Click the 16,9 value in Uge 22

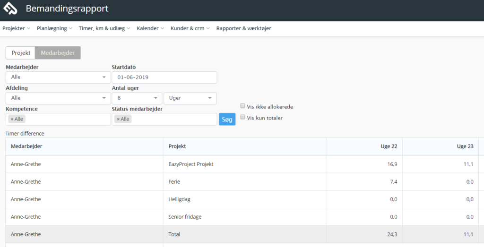point(392,164)
